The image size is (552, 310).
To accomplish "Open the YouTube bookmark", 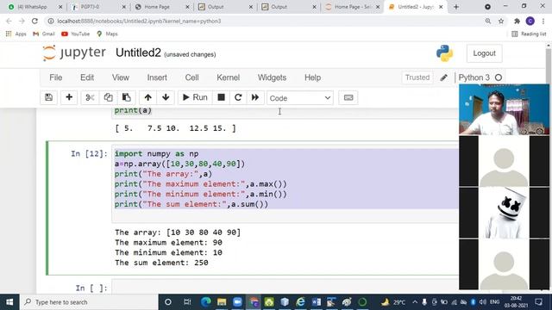I will coord(75,34).
